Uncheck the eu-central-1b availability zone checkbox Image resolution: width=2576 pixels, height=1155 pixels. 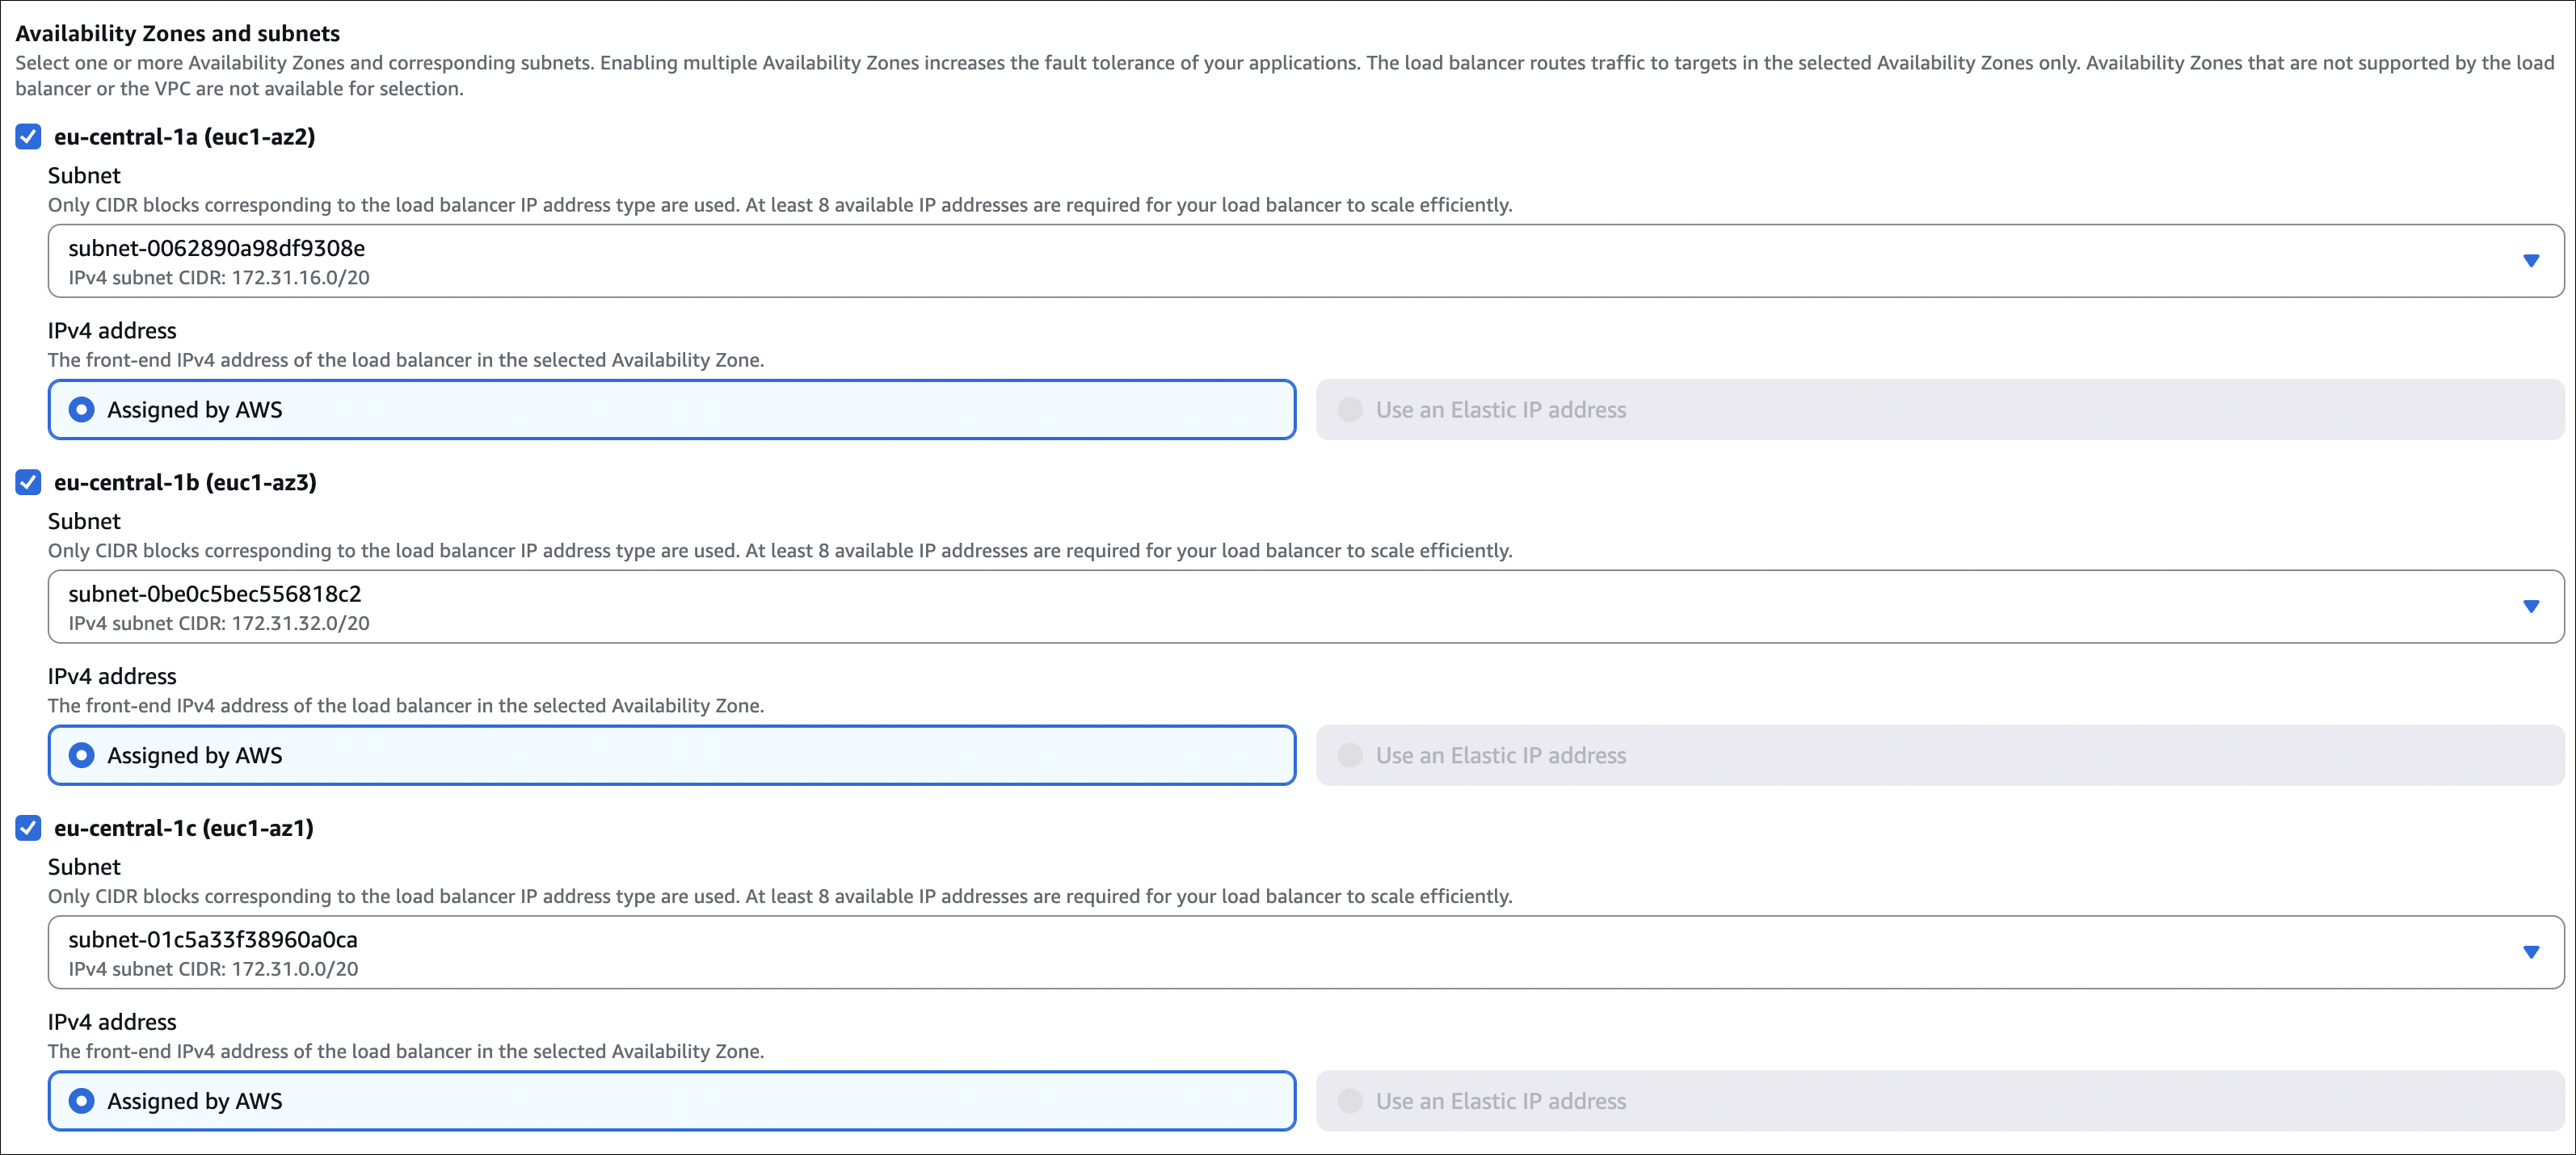[x=28, y=483]
